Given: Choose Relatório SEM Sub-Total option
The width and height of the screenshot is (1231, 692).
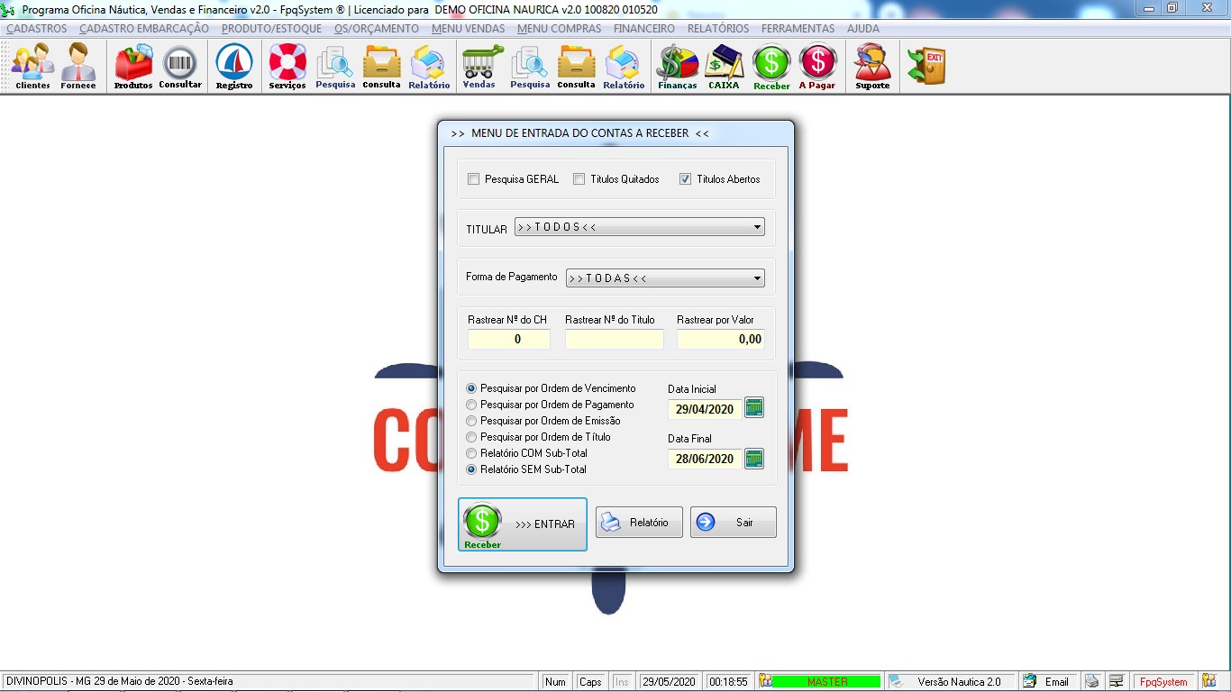Looking at the screenshot, I should [x=526, y=469].
